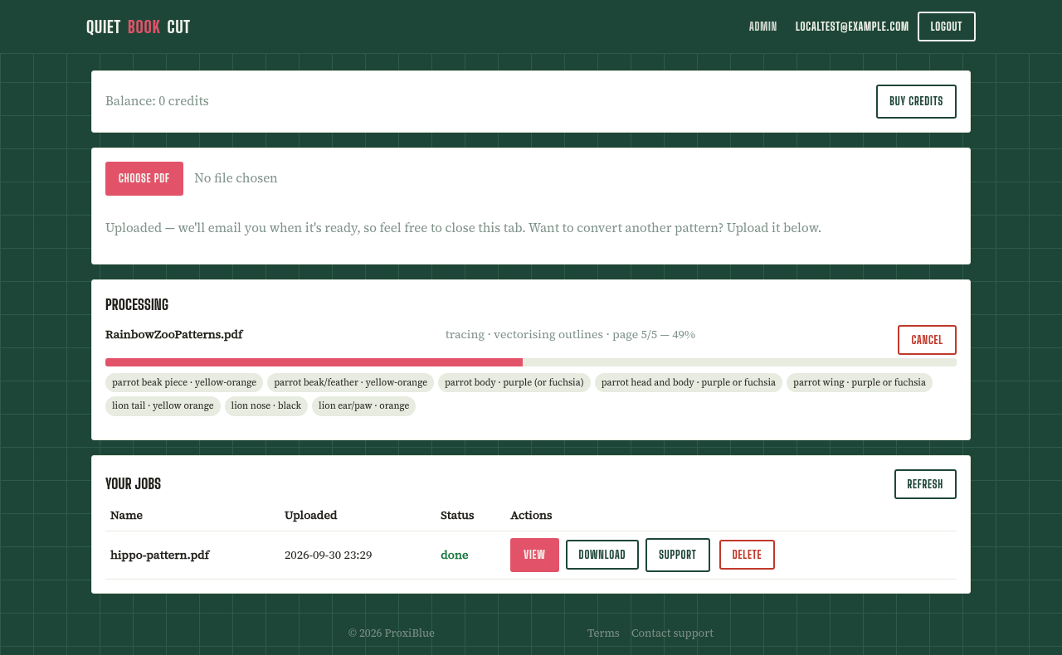Viewport: 1062px width, 655px height.
Task: Log out with the Logout button
Action: 946,27
